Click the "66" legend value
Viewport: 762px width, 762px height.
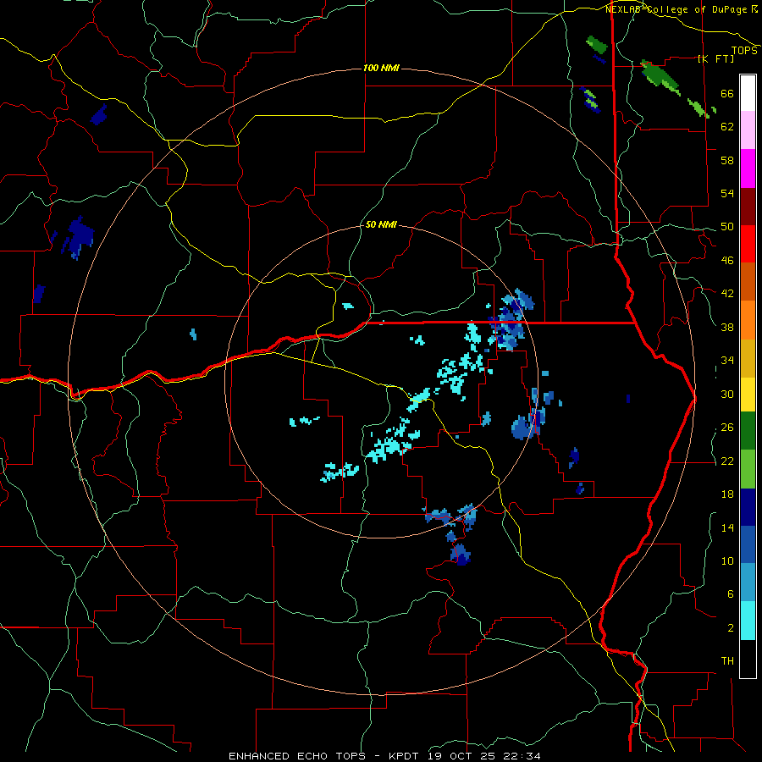(x=727, y=93)
